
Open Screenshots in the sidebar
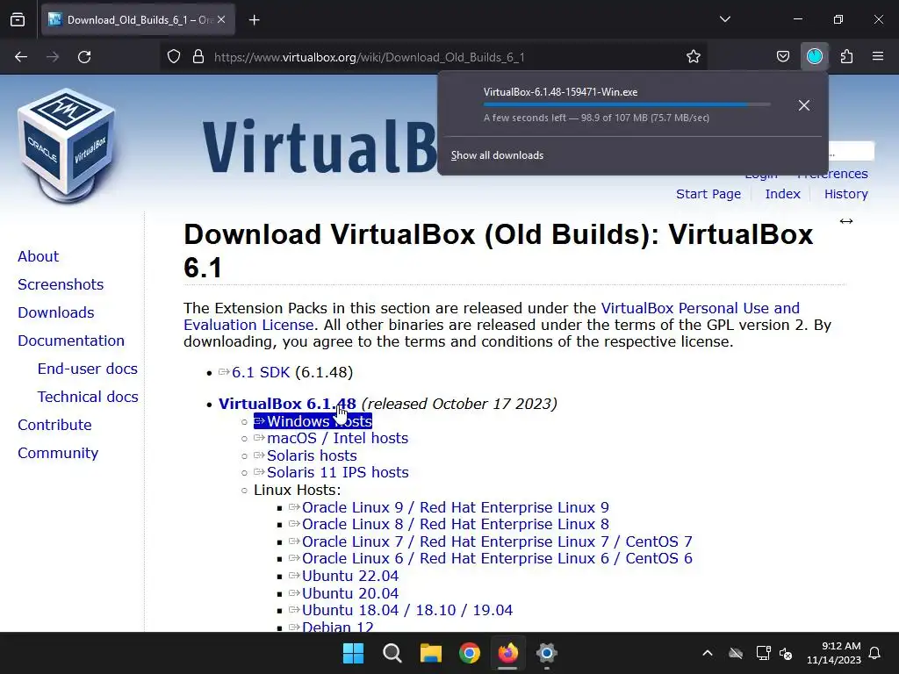[x=61, y=284]
